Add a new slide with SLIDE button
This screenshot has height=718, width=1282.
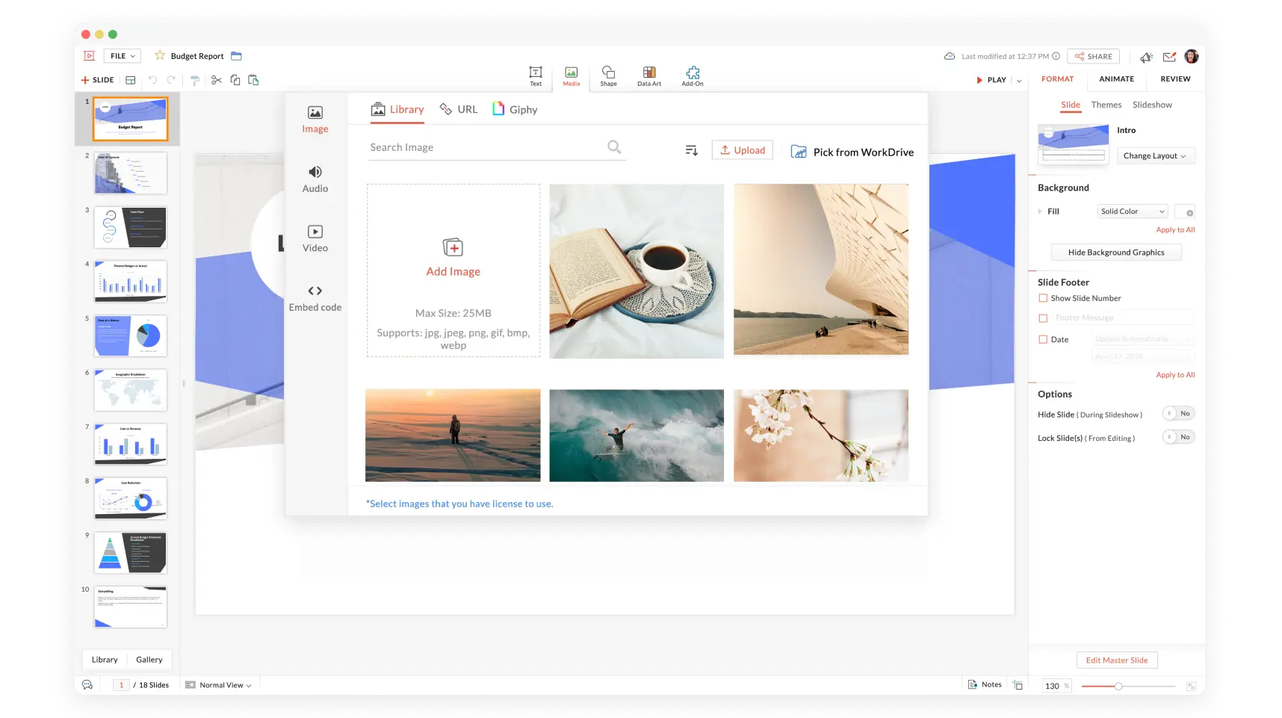point(98,80)
